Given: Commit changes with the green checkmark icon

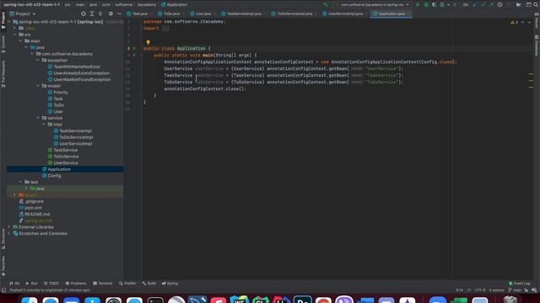Looking at the screenshot, I should (x=483, y=5).
